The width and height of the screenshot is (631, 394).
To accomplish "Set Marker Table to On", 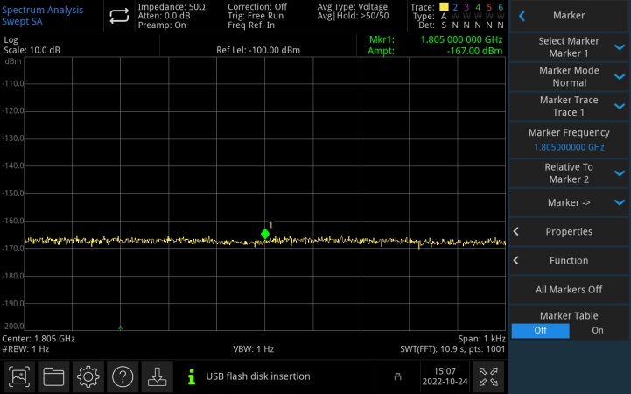I will (598, 331).
